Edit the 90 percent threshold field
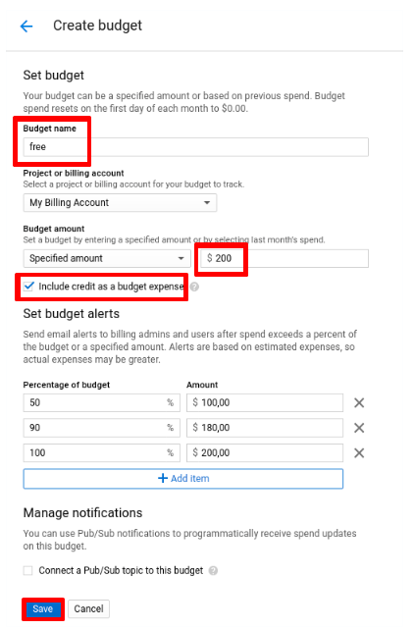The height and width of the screenshot is (629, 414). [101, 428]
